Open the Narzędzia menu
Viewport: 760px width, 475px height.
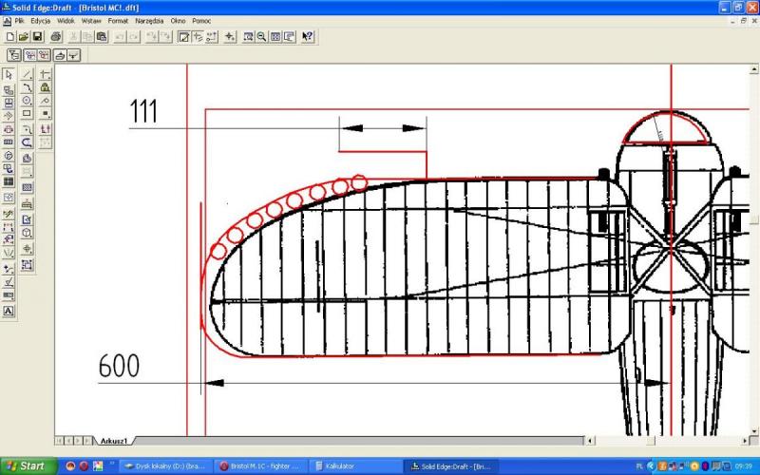coord(149,20)
